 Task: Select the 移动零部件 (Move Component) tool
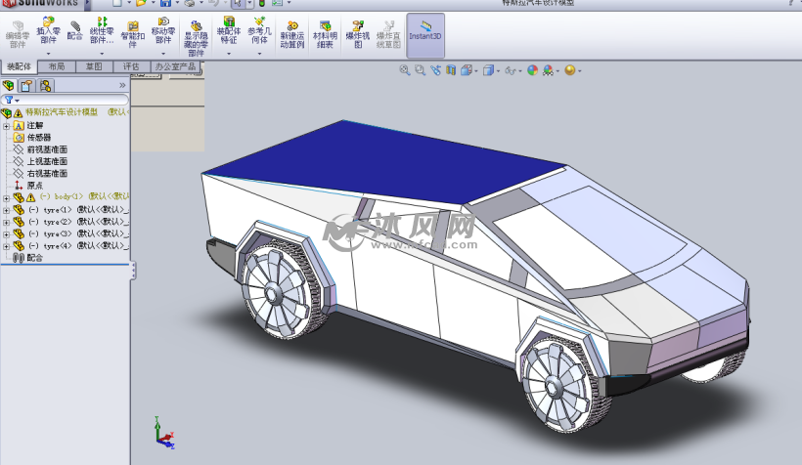coord(163,30)
